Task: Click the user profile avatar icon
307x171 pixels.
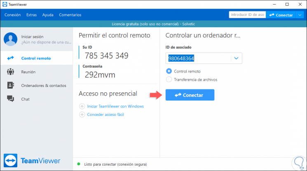Action: click(11, 39)
